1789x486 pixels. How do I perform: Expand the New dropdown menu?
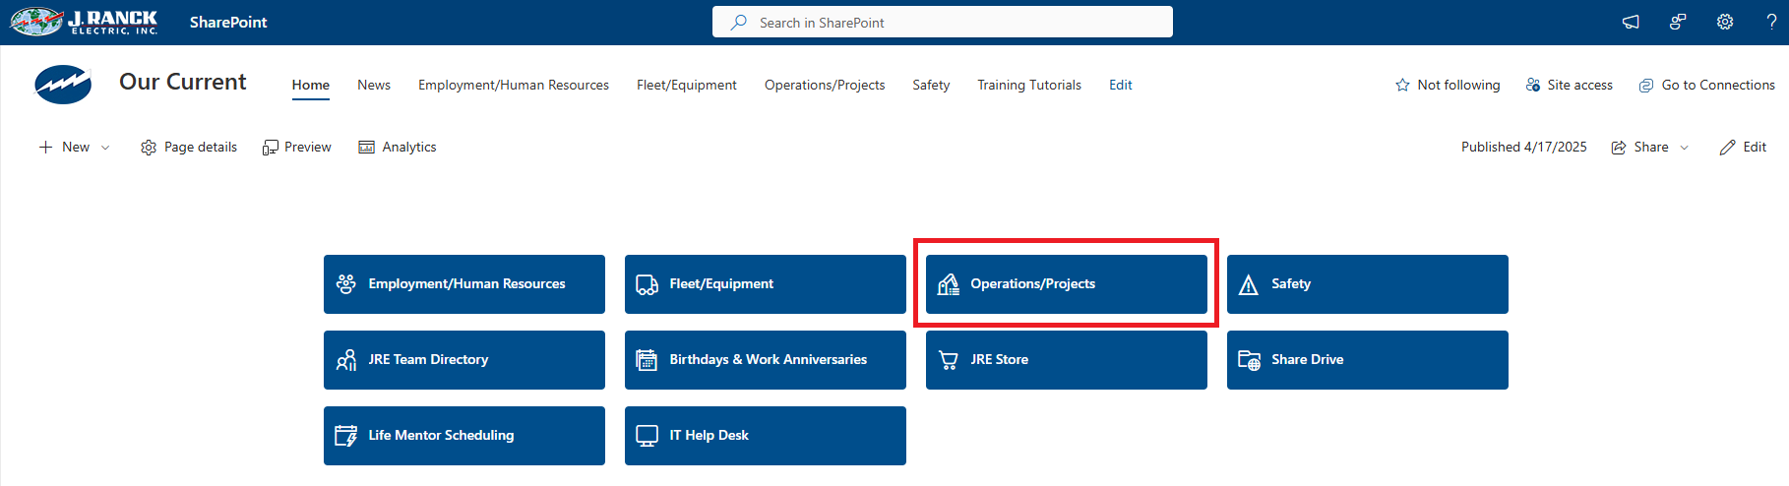(x=105, y=148)
